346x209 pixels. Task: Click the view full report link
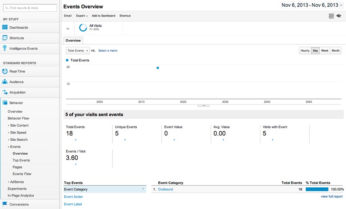[332, 196]
